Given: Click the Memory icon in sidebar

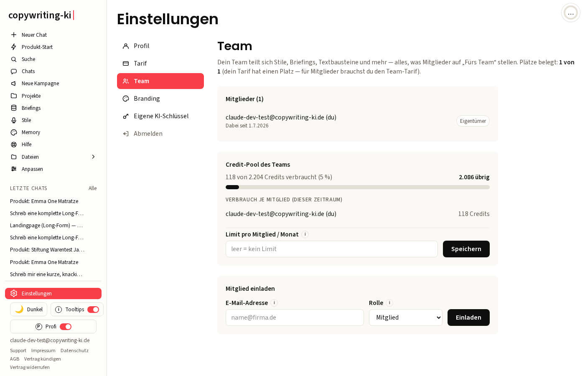Looking at the screenshot, I should pos(14,132).
